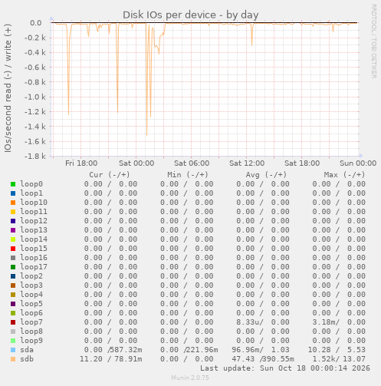Click the sdb max value '1.52k/ 13.07'
Image resolution: width=381 pixels, height=386 pixels.
point(339,359)
